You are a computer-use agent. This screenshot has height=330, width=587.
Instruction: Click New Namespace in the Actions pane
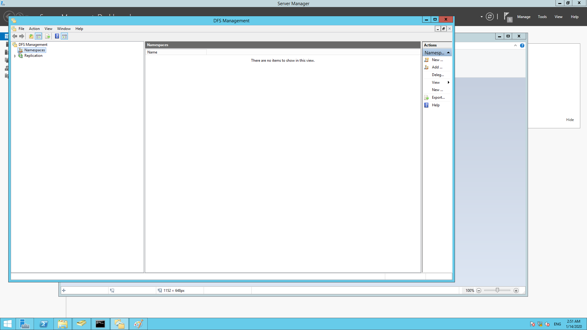click(437, 60)
